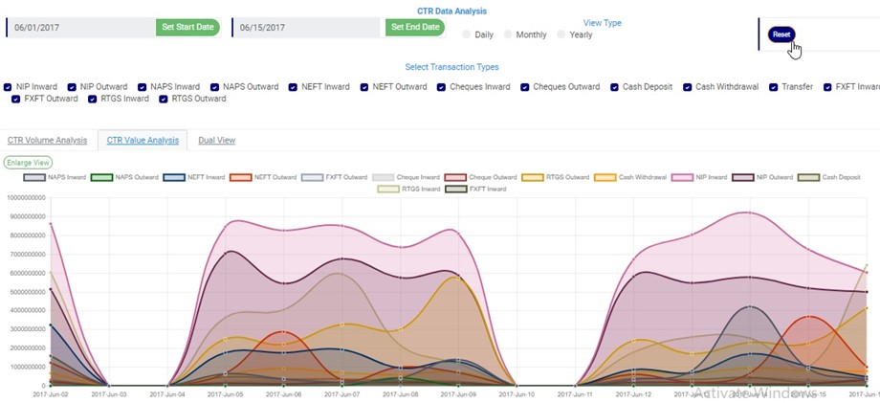Toggle the RTGS Outward legend swatch
Image resolution: width=880 pixels, height=403 pixels.
532,177
